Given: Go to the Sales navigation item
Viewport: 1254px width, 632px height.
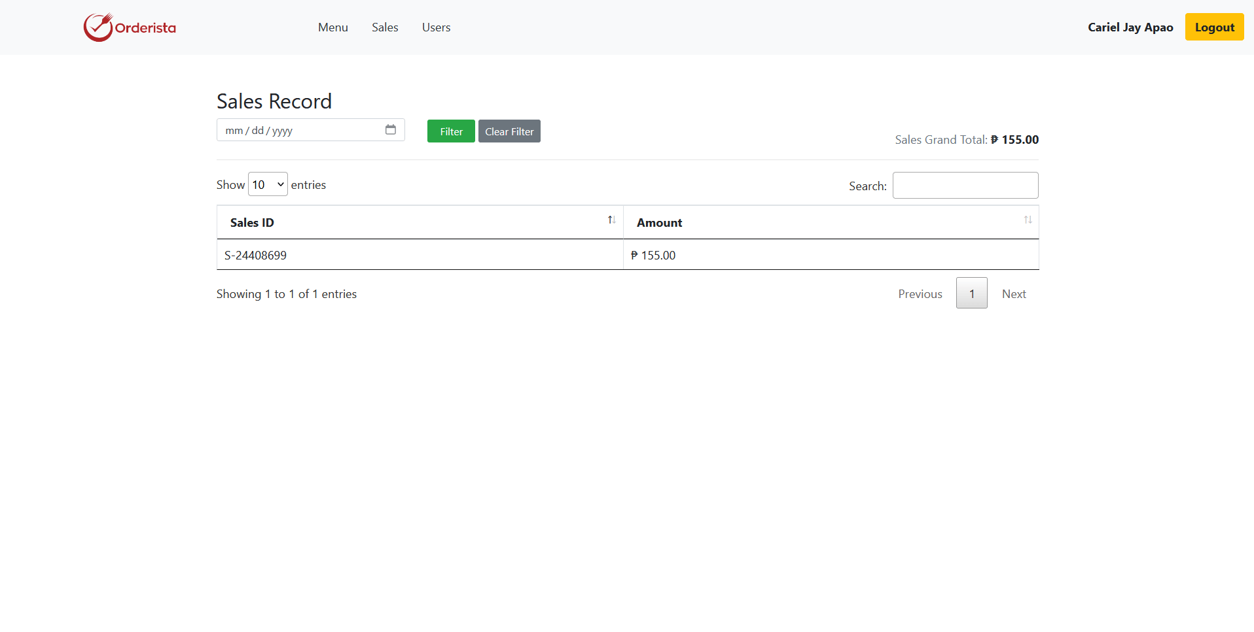Looking at the screenshot, I should (x=385, y=27).
